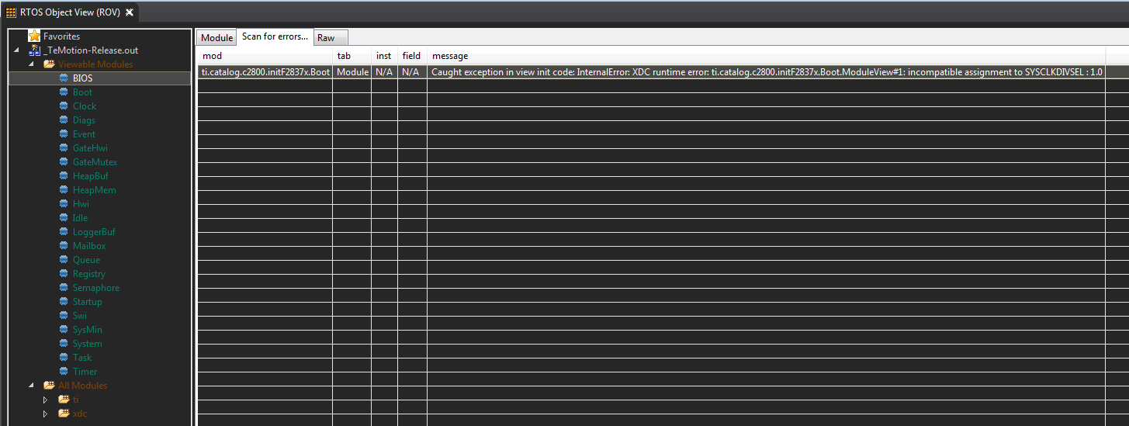1129x426 pixels.
Task: Click the ti.catalog.c2800.initF2837x.Boot cell
Action: coord(265,72)
